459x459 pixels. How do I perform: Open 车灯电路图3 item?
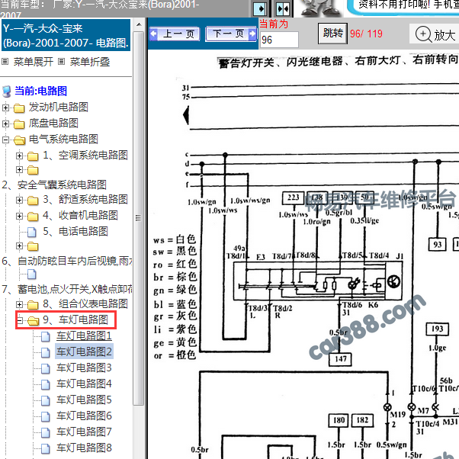84,368
